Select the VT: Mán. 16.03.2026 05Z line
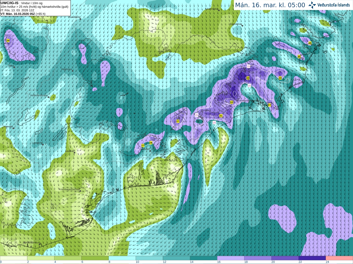Screen dimensions: 353x264 pyautogui.click(x=23, y=14)
